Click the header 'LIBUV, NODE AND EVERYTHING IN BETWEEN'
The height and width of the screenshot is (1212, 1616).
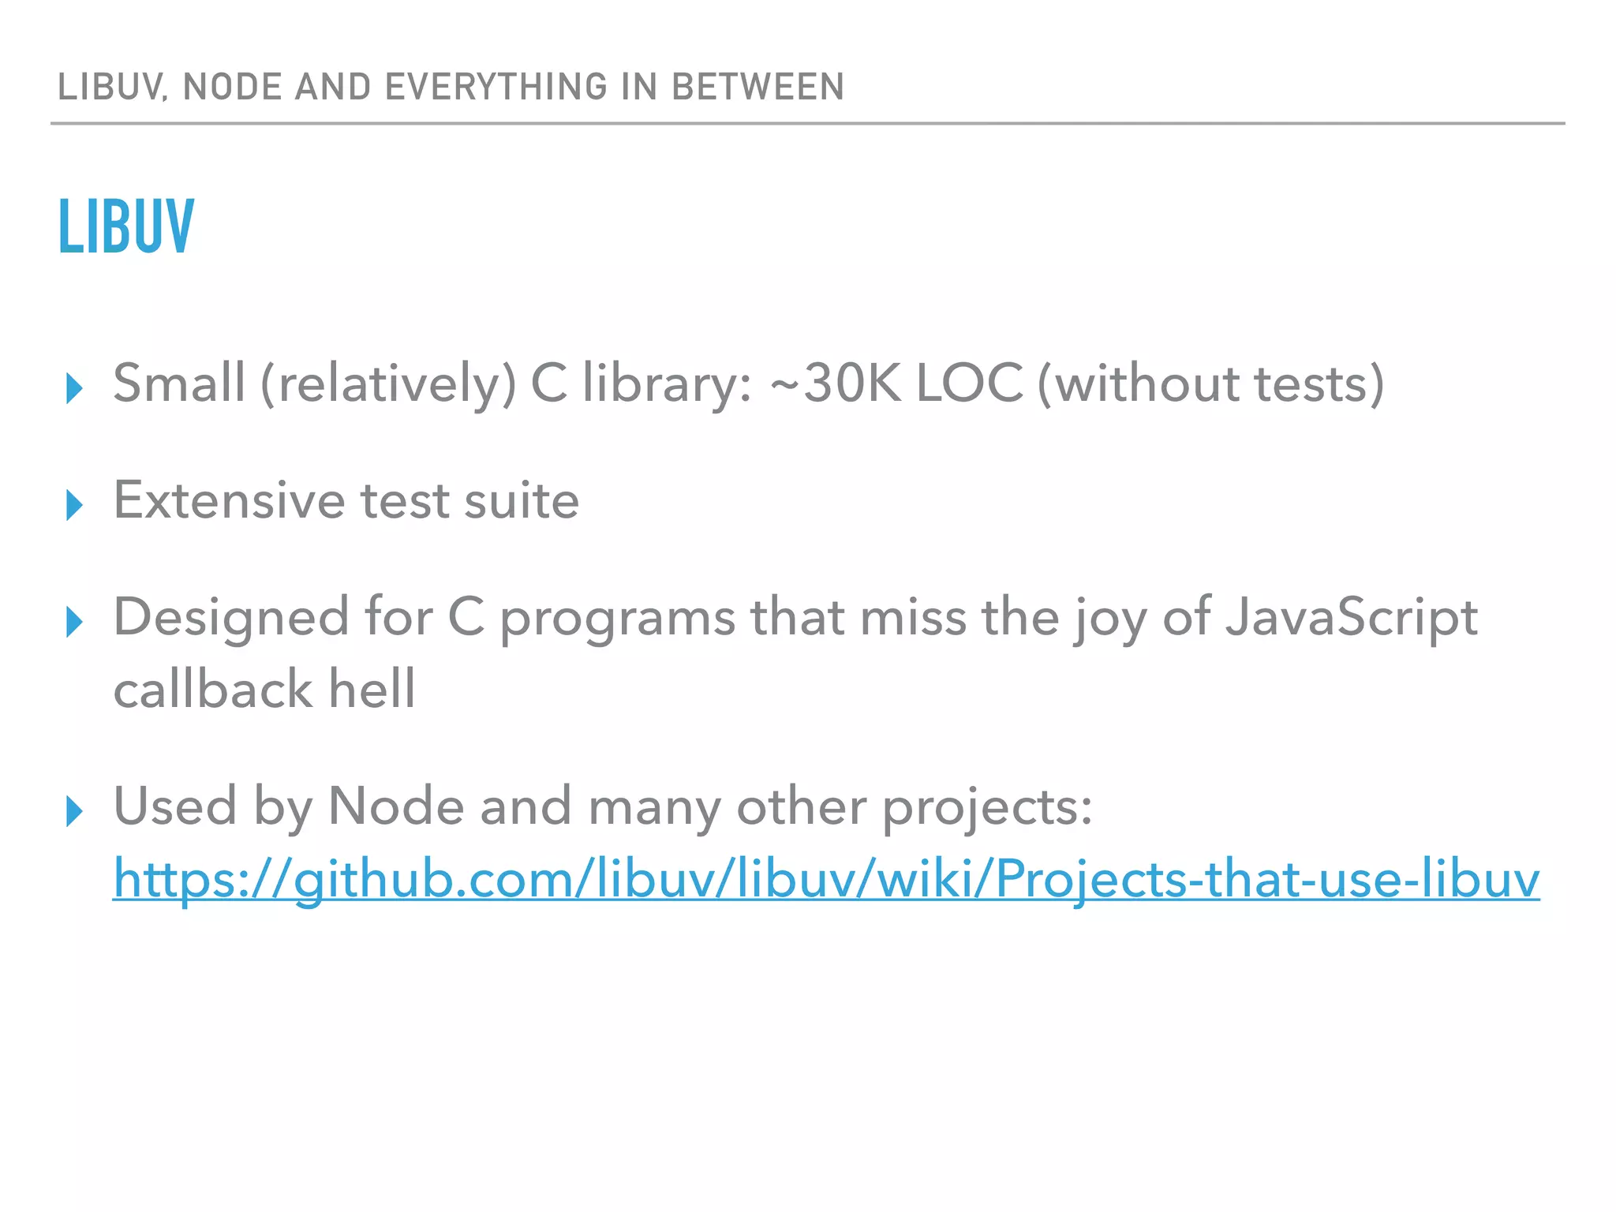(x=451, y=87)
